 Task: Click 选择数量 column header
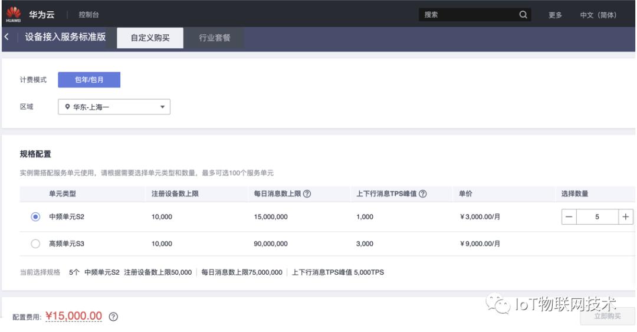(574, 194)
